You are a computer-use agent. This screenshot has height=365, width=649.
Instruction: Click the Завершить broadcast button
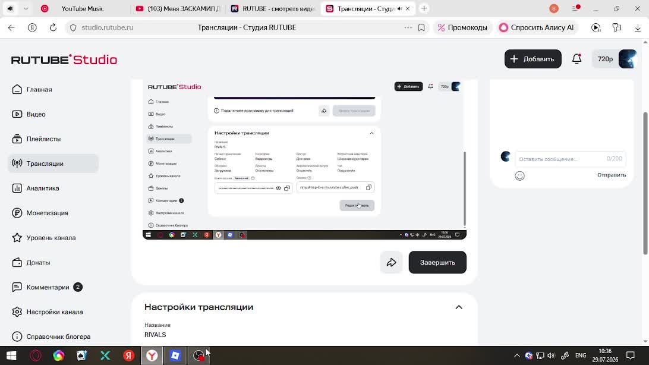[x=437, y=262]
